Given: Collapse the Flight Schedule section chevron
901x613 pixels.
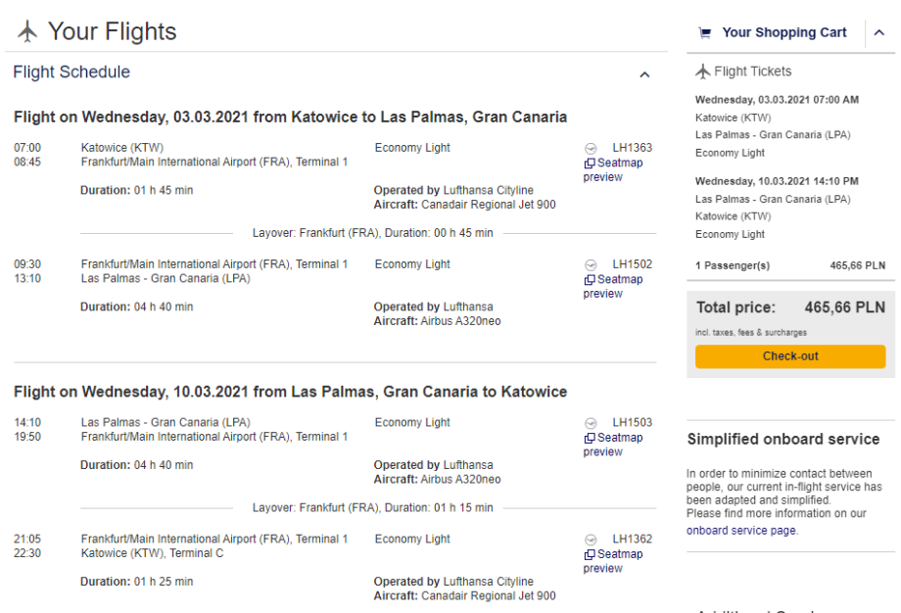Looking at the screenshot, I should pos(644,74).
